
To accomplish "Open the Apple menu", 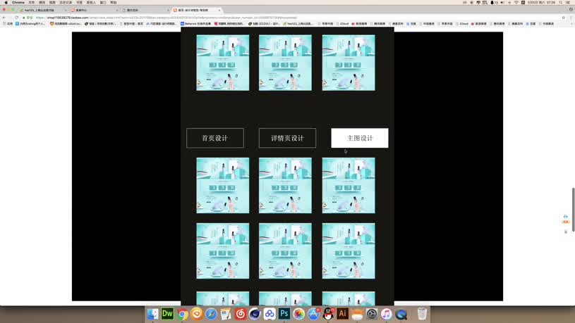I will click(6, 2).
